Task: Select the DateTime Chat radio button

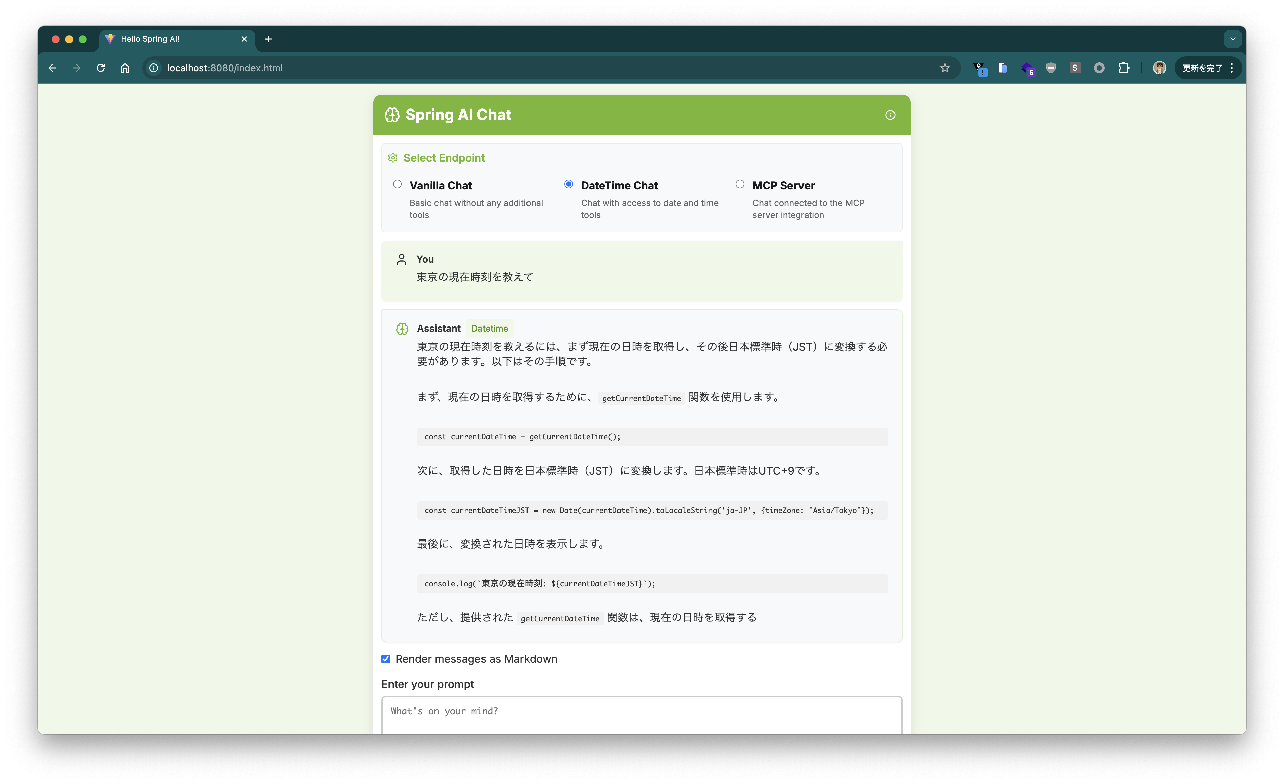Action: (x=568, y=184)
